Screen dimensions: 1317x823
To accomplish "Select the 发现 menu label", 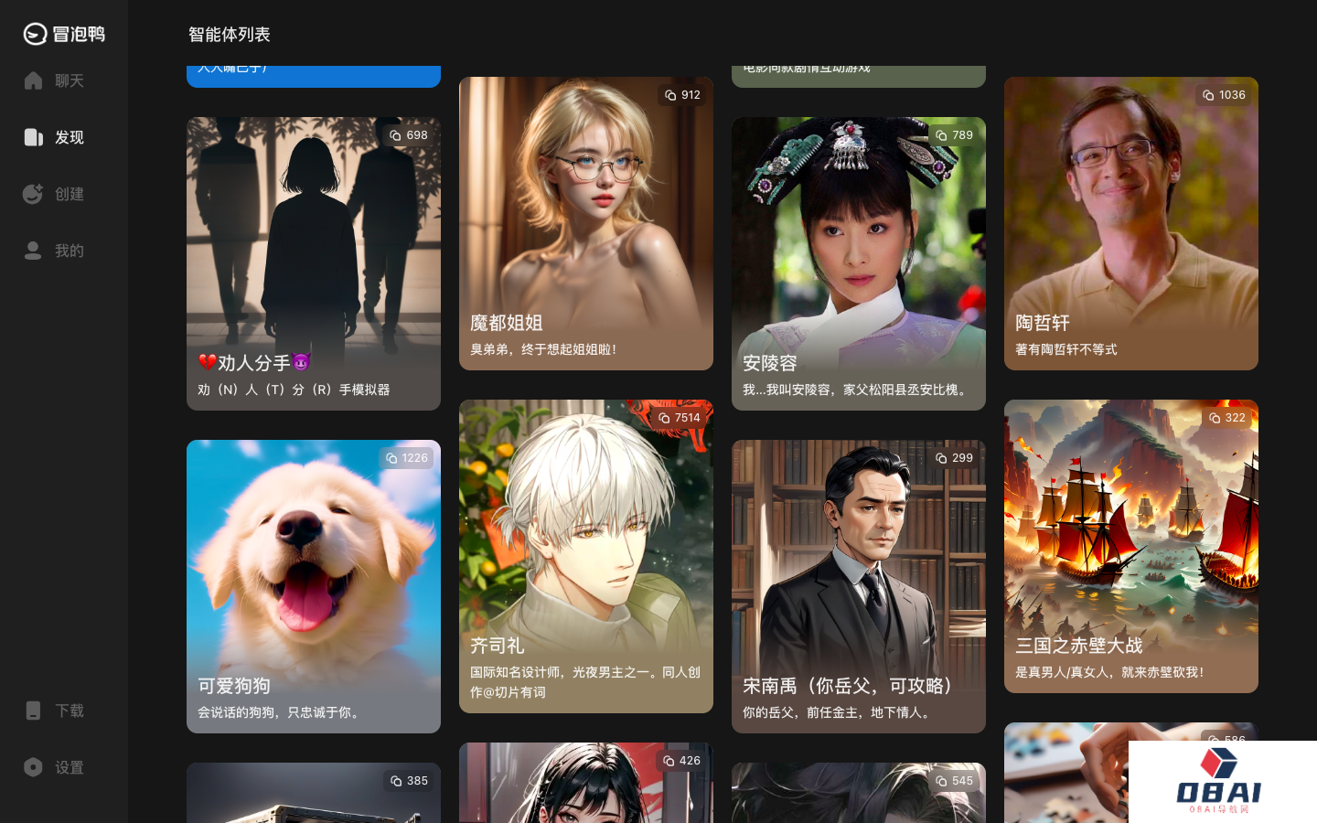I will point(70,137).
